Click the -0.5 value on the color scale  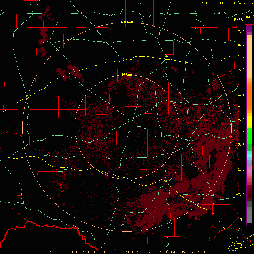[x=240, y=195]
